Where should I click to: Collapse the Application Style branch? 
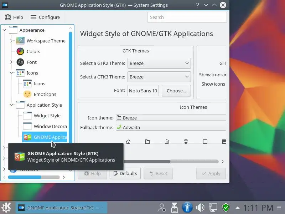[11, 105]
